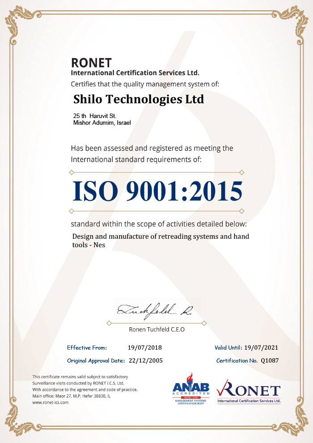Viewport: 313px width, 443px height.
Task: Click 'standard within the scope of activities' line
Action: tap(159, 224)
